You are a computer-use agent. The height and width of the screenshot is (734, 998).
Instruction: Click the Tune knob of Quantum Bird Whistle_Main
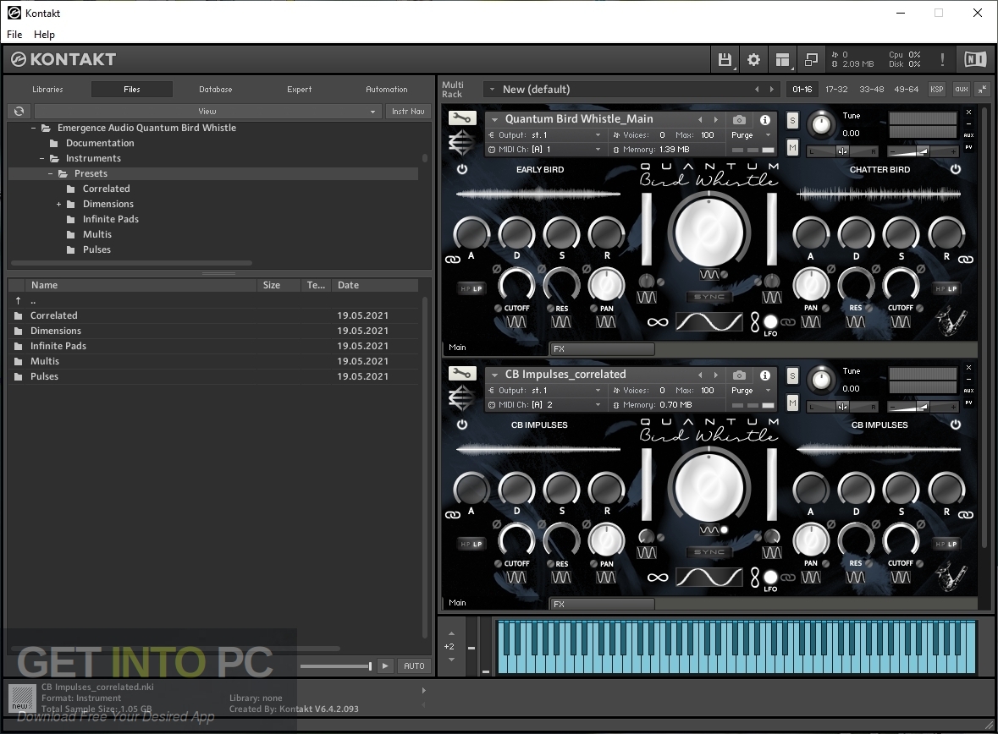tap(821, 124)
